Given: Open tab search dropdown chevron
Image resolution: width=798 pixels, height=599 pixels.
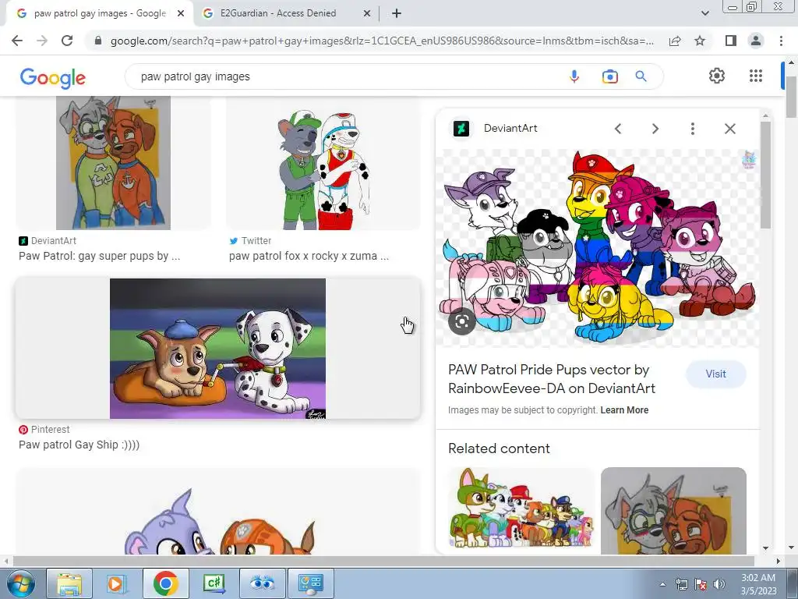Looking at the screenshot, I should [x=704, y=13].
